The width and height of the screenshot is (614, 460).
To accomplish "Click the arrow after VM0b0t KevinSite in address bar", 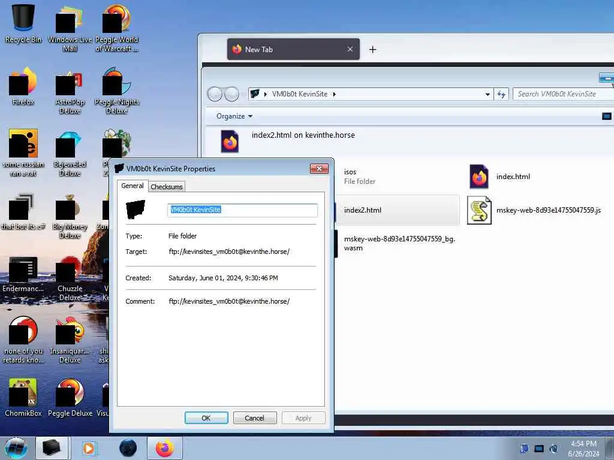I will point(334,94).
